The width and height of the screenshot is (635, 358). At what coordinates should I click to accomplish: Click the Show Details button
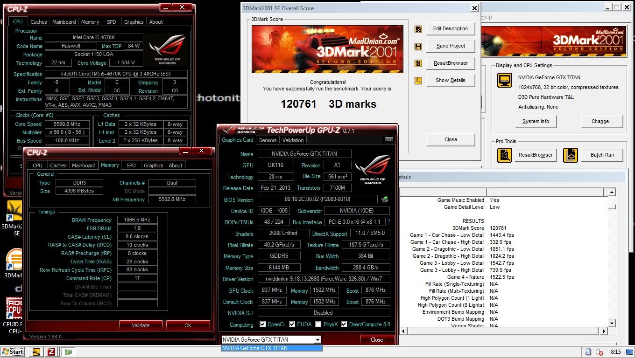point(451,81)
